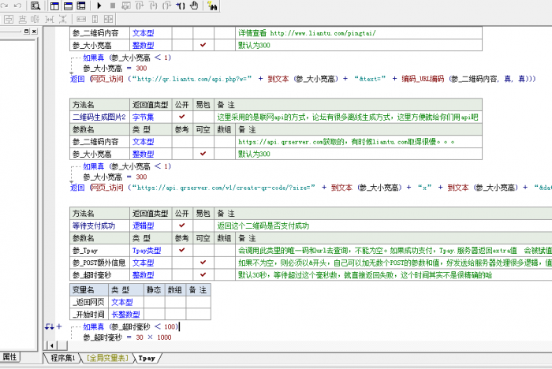Click the first window layout icon
552x369 pixels.
coord(54,6)
